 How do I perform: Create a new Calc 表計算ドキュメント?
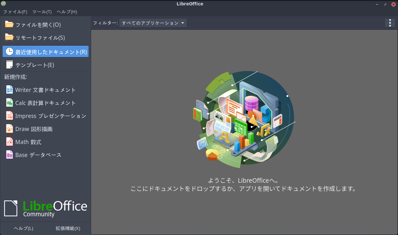(x=45, y=103)
